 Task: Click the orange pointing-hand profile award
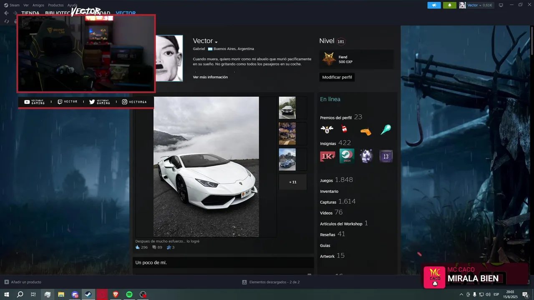pyautogui.click(x=366, y=131)
